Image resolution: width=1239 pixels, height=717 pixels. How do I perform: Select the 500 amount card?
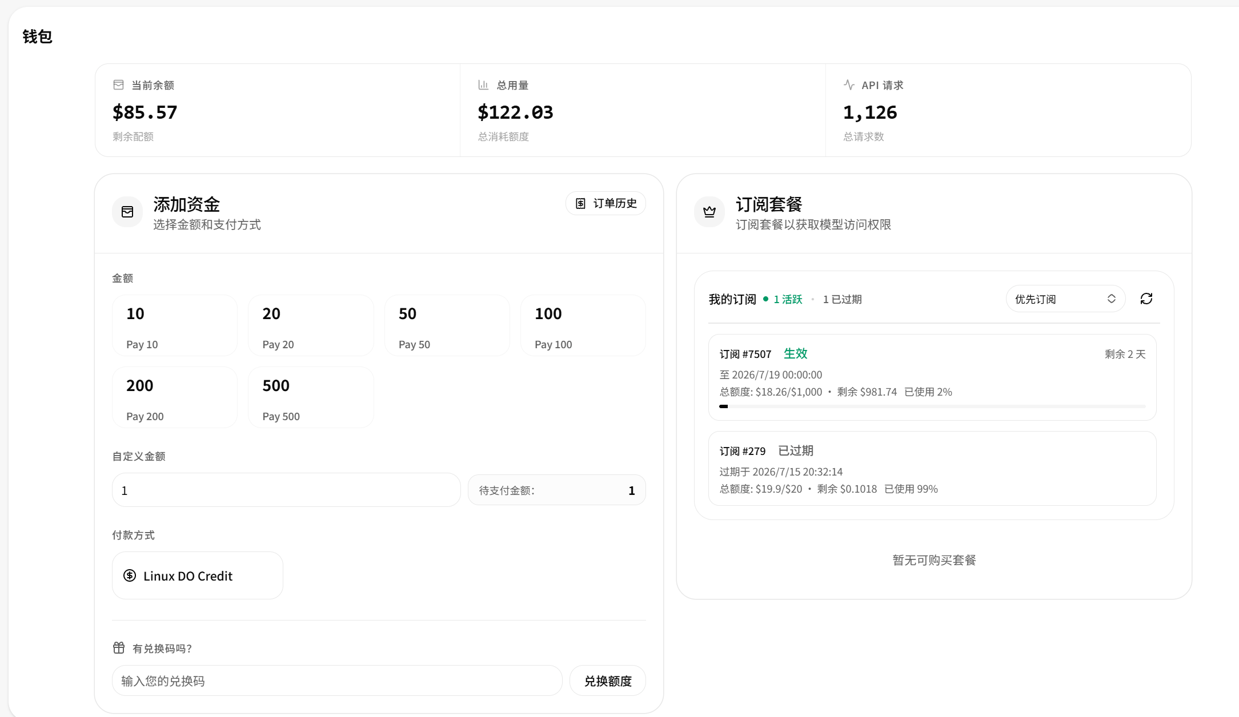click(x=311, y=397)
